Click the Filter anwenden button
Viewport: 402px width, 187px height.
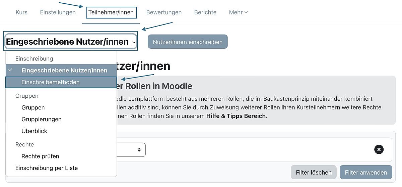pyautogui.click(x=366, y=173)
